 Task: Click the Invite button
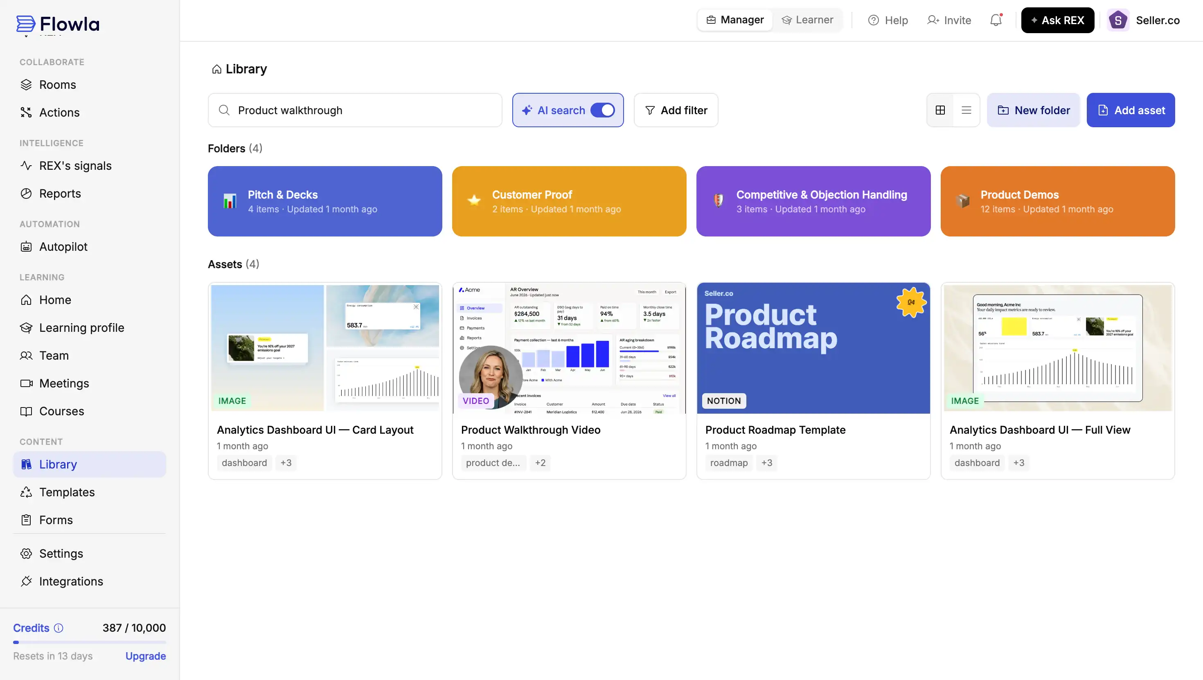(x=949, y=20)
